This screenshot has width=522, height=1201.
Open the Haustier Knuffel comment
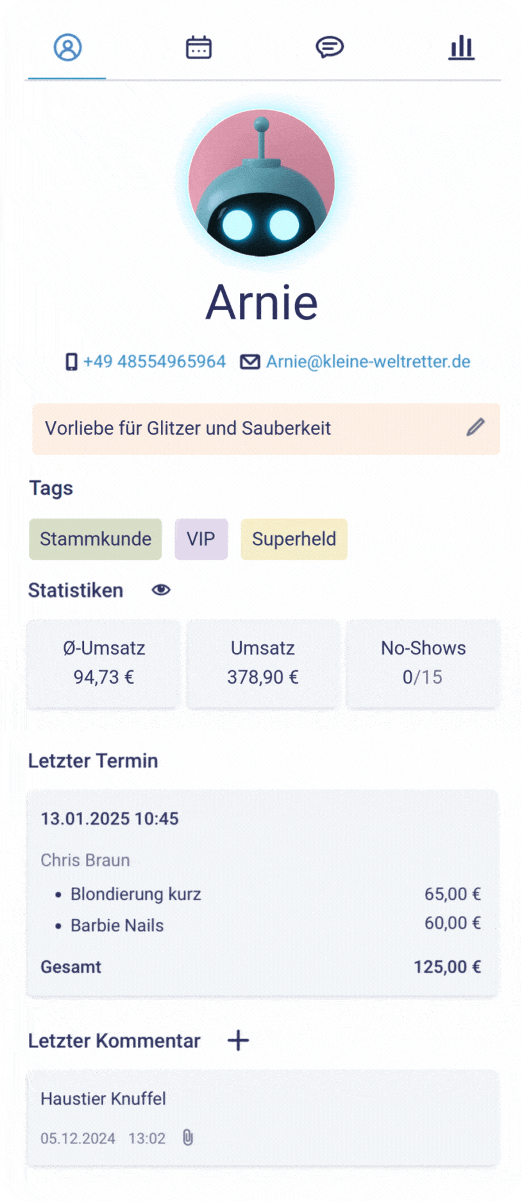tap(262, 1118)
